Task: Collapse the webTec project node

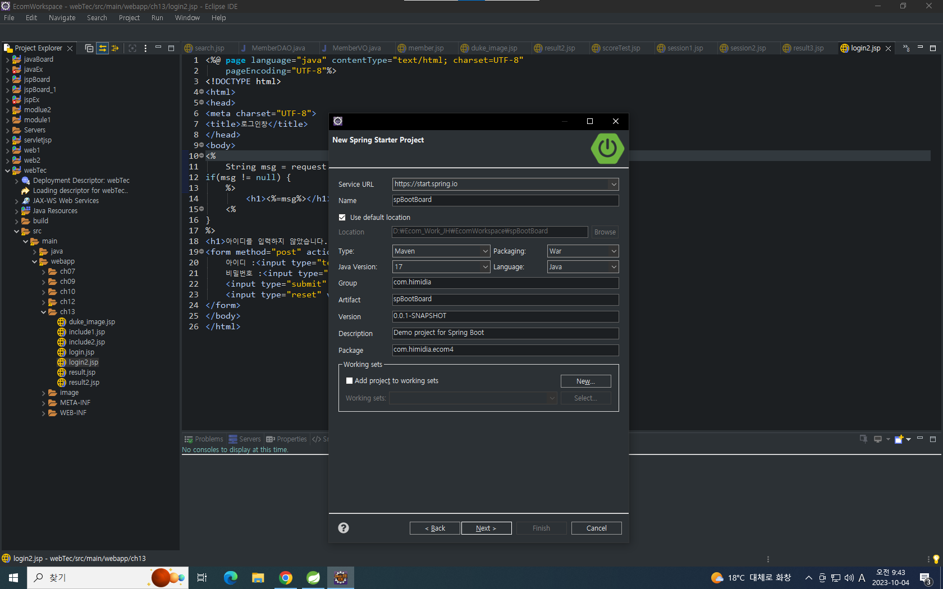Action: coord(7,171)
